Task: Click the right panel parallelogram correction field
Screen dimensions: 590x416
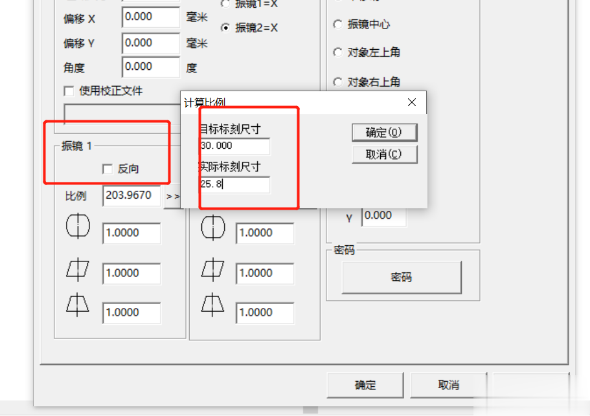Action: point(265,273)
